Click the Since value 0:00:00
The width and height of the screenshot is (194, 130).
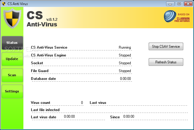click(x=129, y=116)
